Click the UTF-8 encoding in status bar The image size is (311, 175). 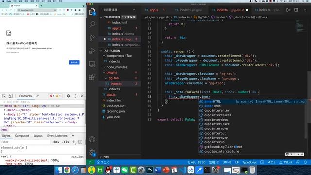point(227,162)
